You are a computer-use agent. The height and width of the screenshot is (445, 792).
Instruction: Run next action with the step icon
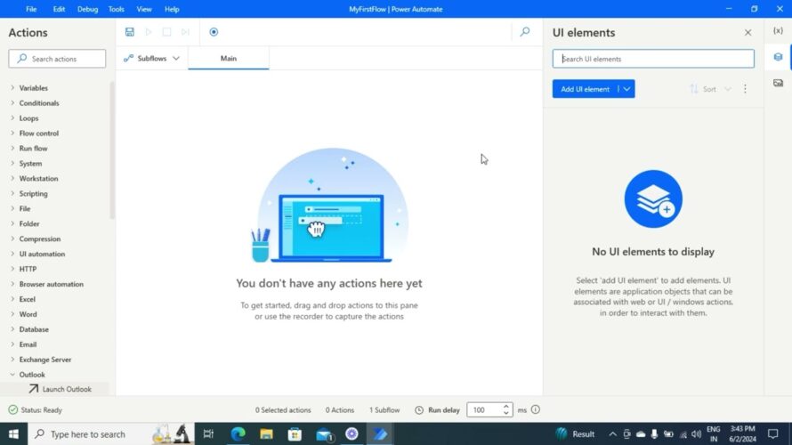(x=185, y=32)
